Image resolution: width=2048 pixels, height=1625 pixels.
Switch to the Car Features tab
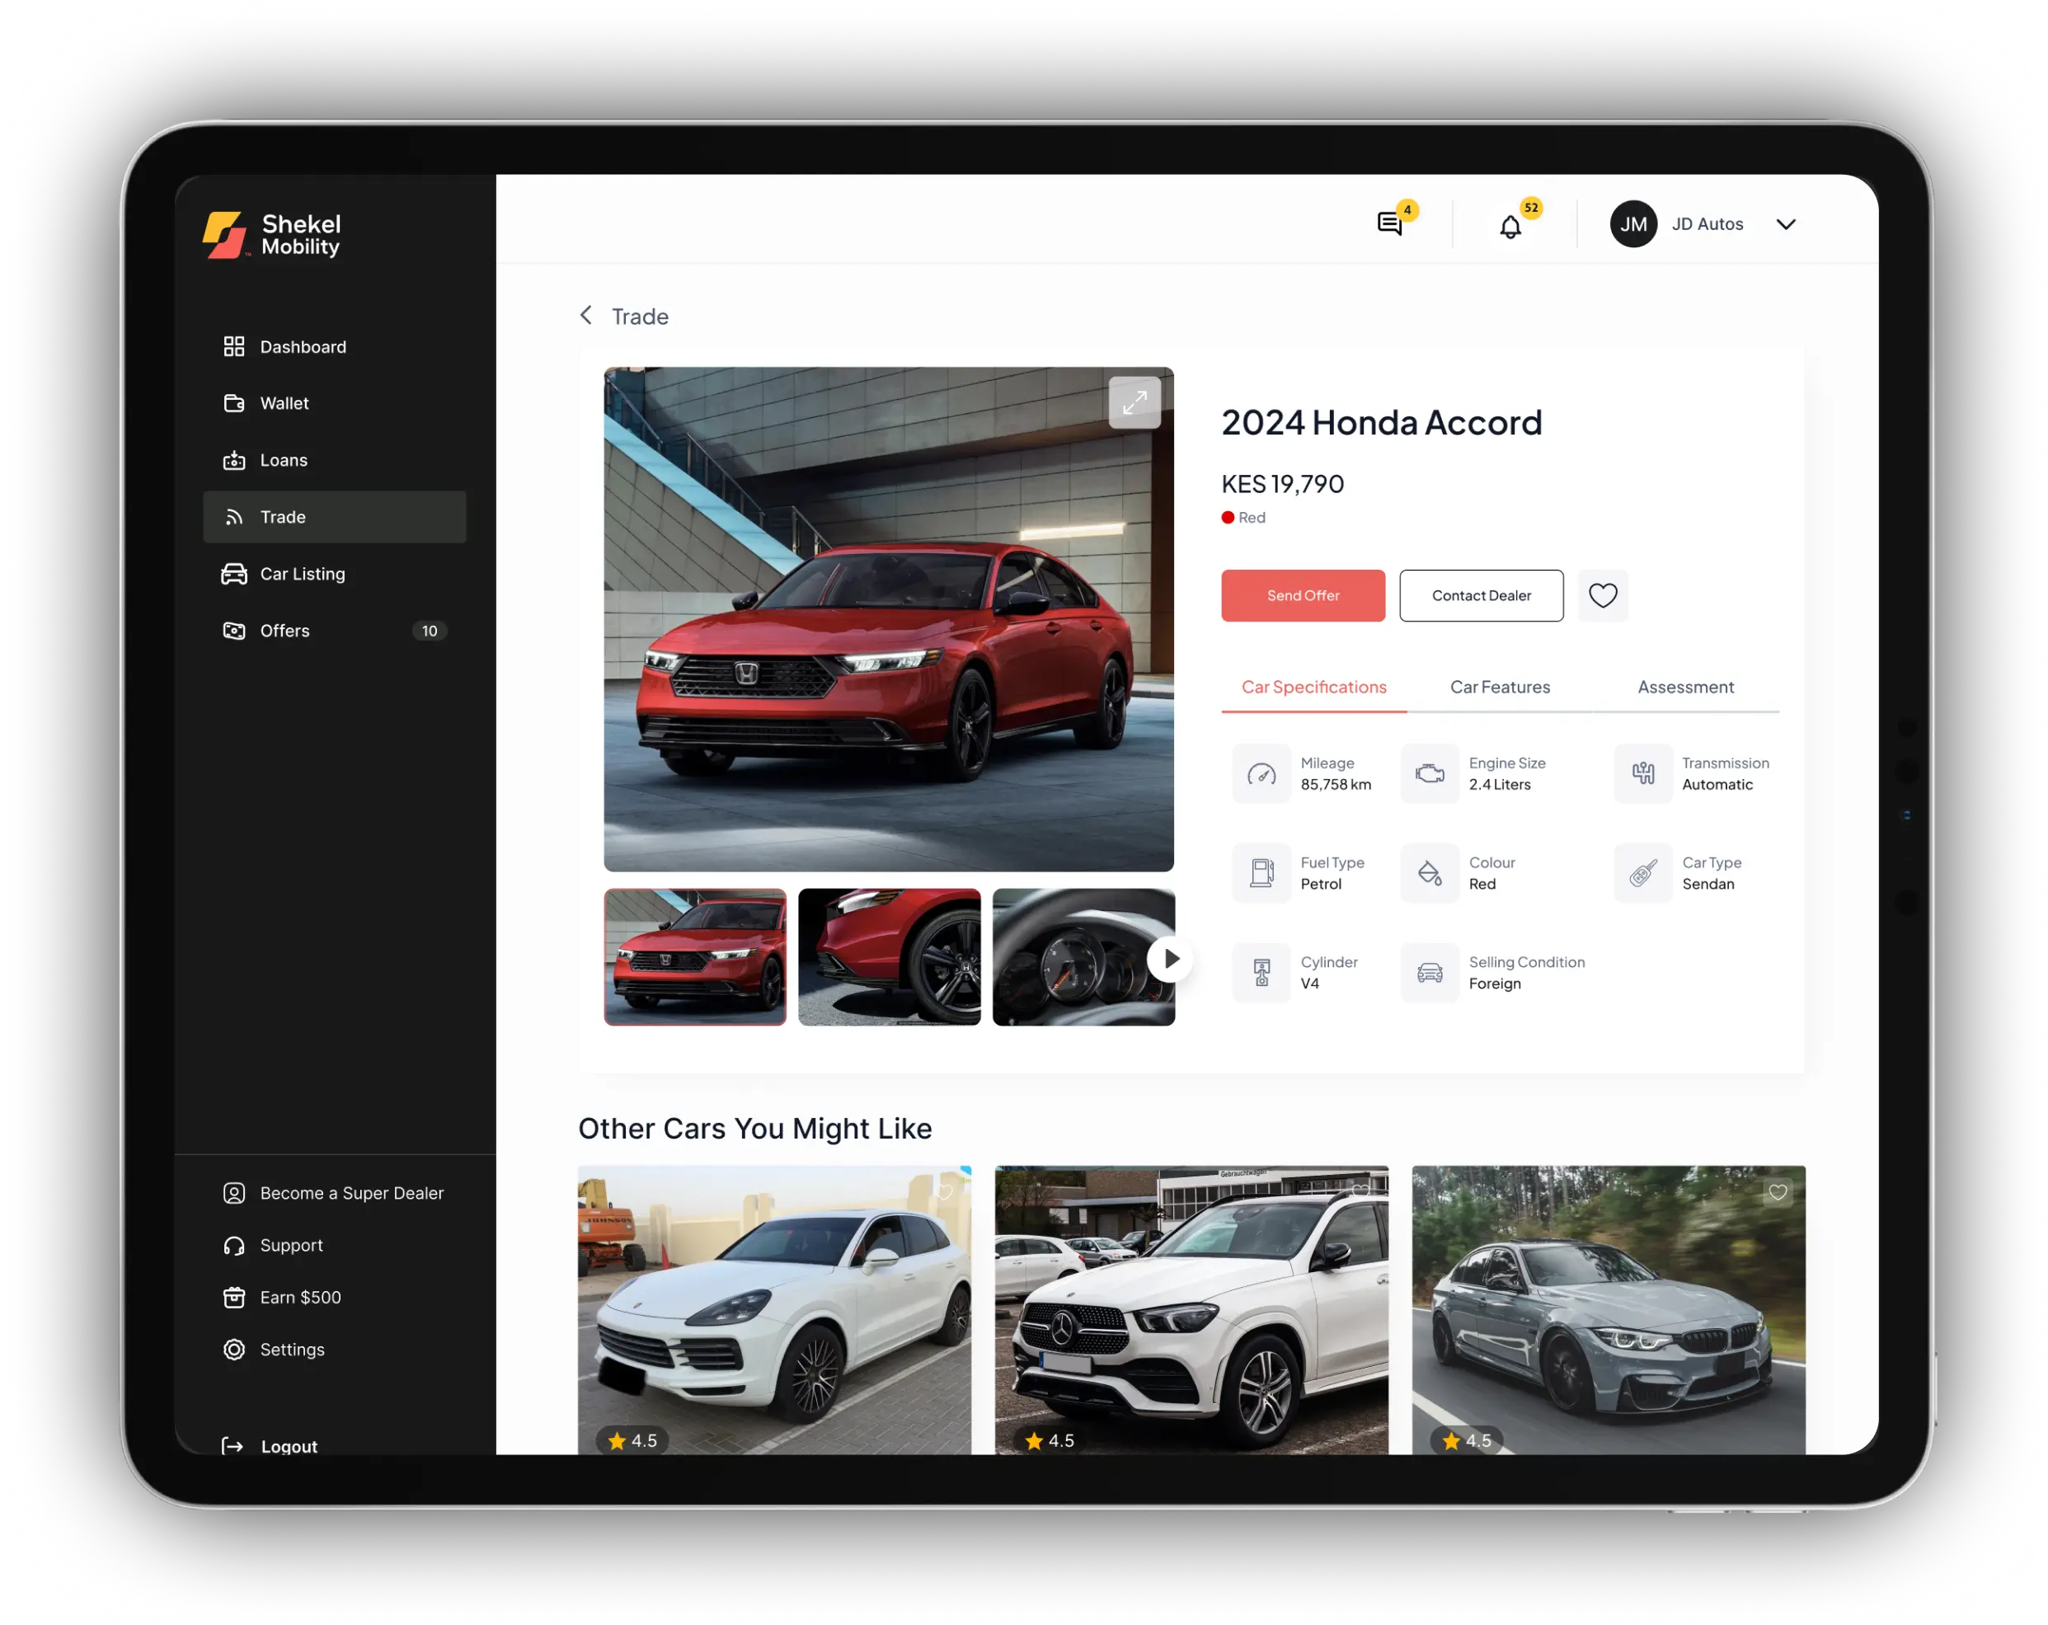click(x=1500, y=687)
